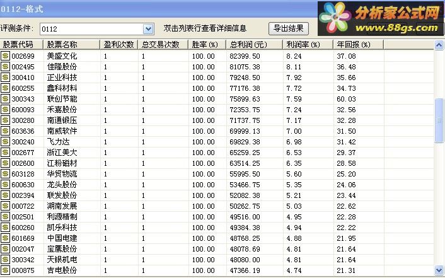Image resolution: width=445 pixels, height=278 pixels.
Task: Select stock name 龙头股份
Action: 62,185
